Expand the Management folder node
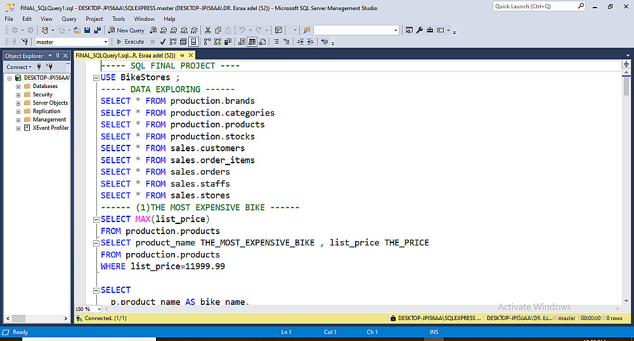Viewport: 634px width, 341px height. point(18,120)
